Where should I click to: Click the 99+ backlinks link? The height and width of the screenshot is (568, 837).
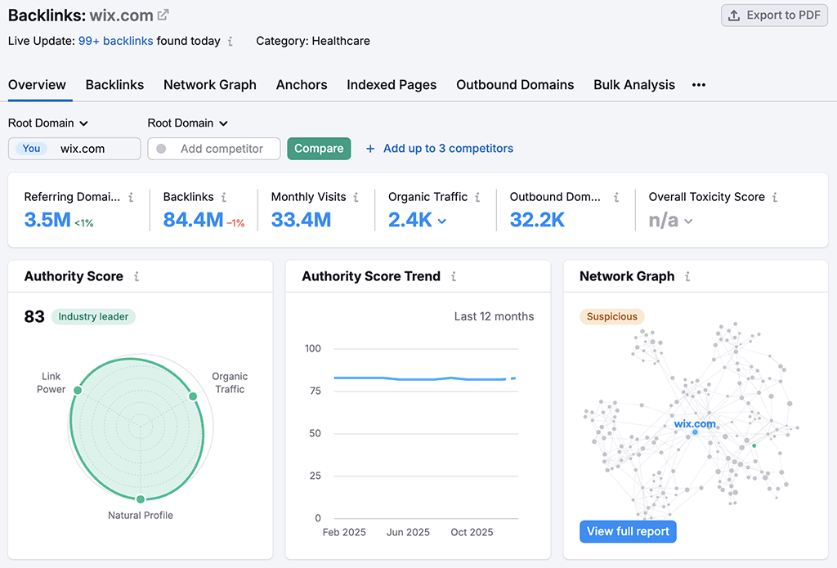point(115,40)
